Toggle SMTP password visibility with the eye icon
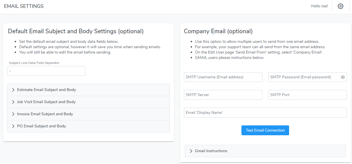The height and width of the screenshot is (164, 352). click(x=342, y=77)
